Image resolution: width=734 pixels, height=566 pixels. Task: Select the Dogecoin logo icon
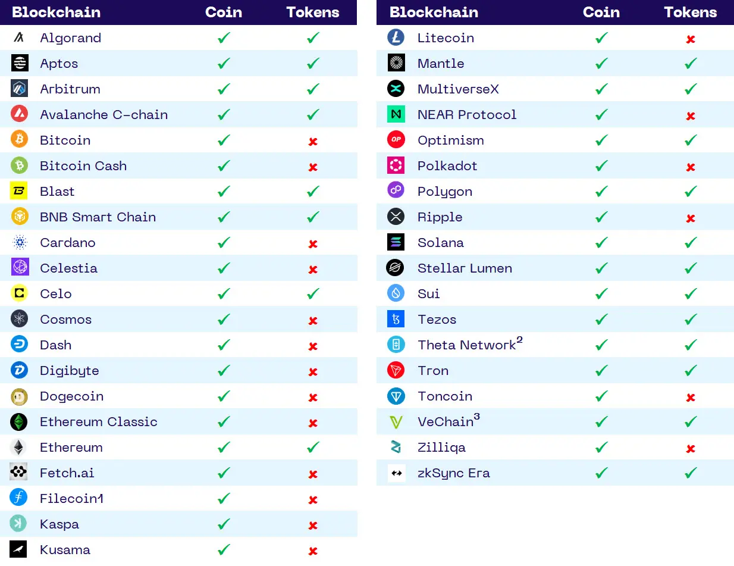coord(19,396)
